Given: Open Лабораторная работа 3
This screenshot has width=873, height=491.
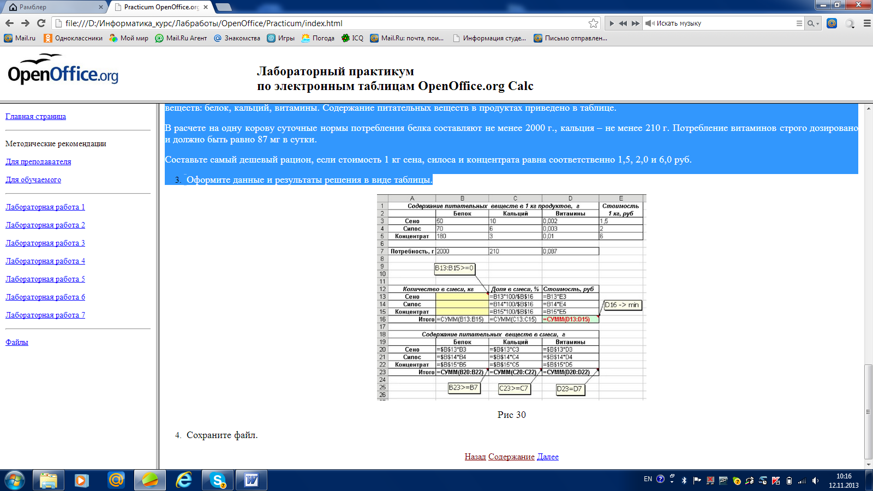Looking at the screenshot, I should (45, 243).
